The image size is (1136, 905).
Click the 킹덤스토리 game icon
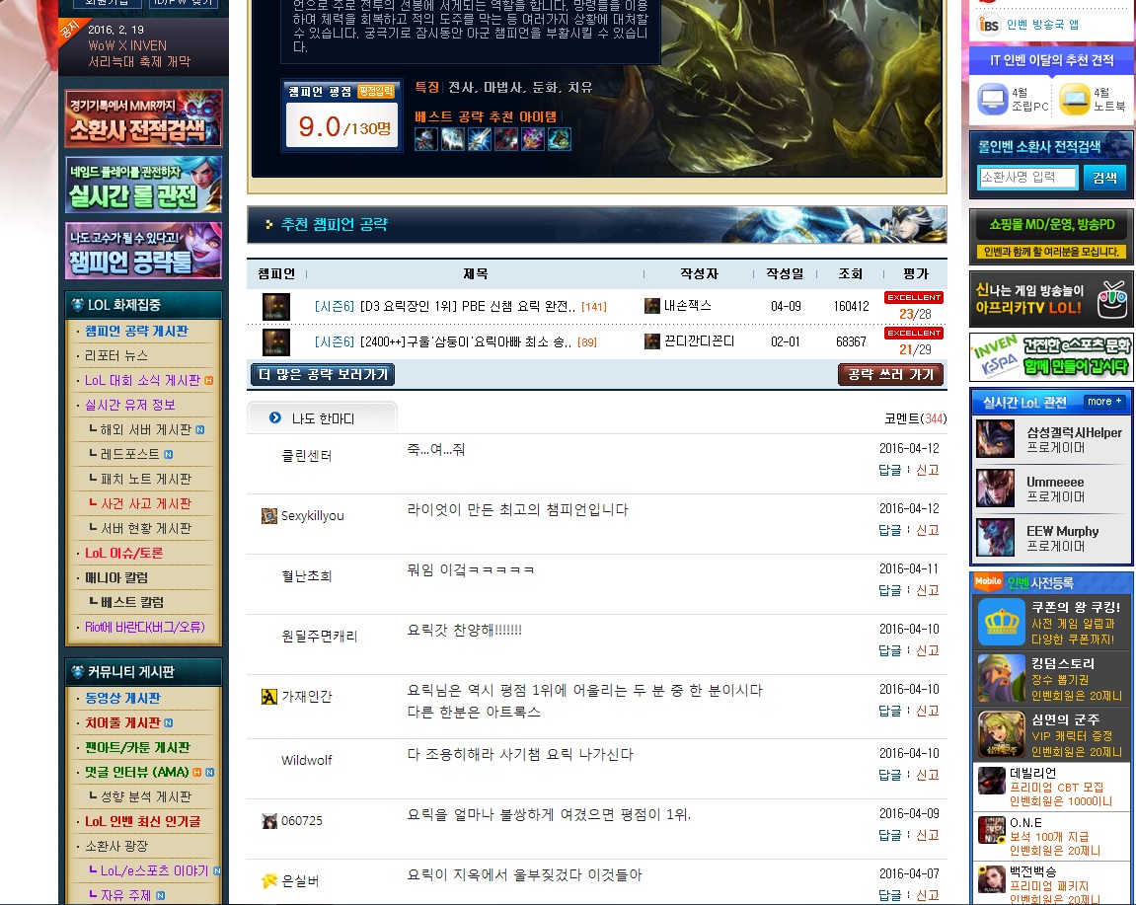click(x=1001, y=678)
